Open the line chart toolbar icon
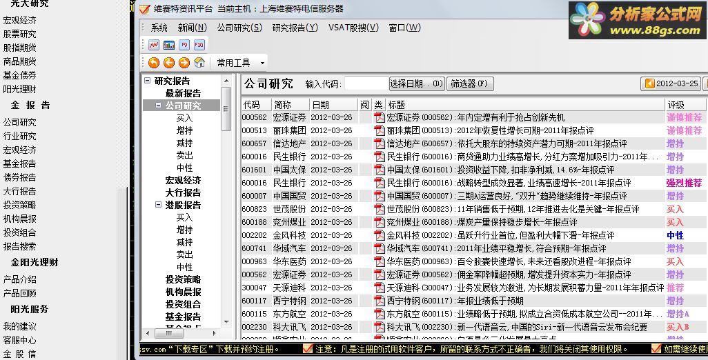This screenshot has width=708, height=360. click(x=154, y=45)
